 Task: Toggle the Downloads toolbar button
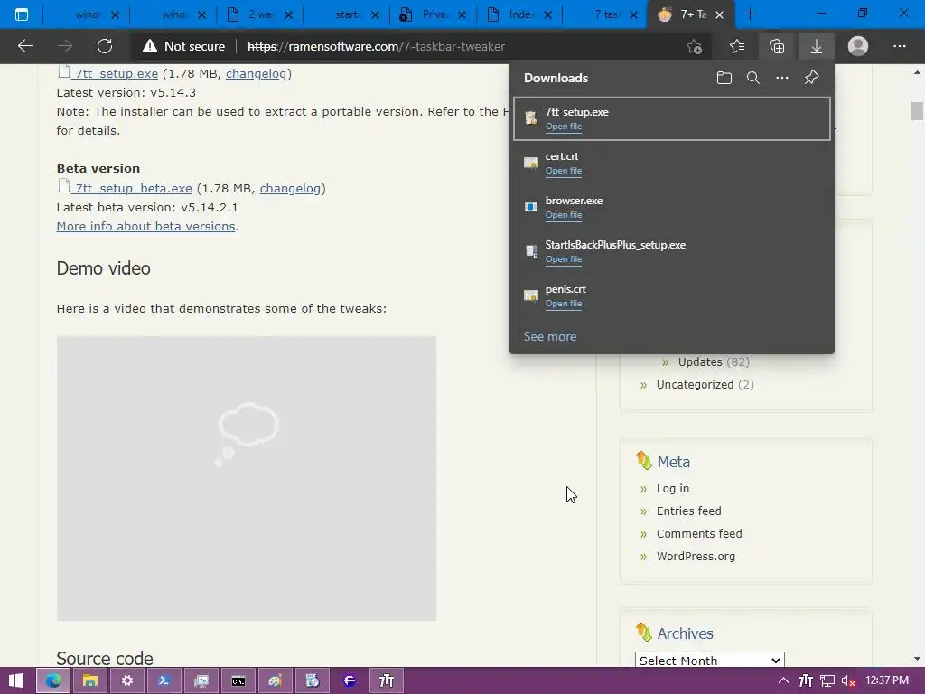817,46
